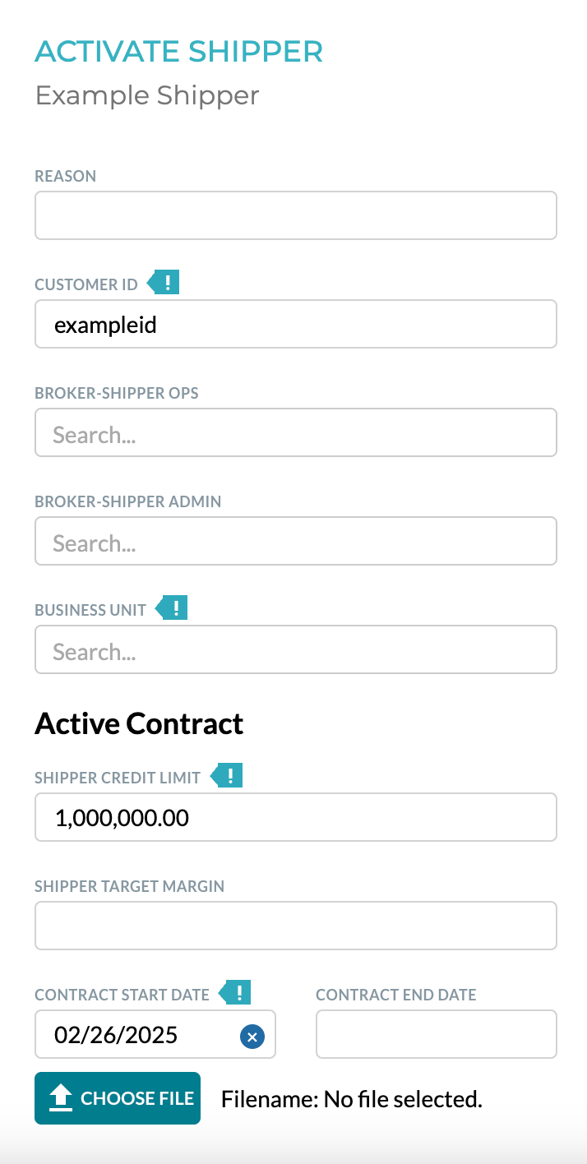
Task: Clear the contract start date with X icon
Action: [252, 1037]
